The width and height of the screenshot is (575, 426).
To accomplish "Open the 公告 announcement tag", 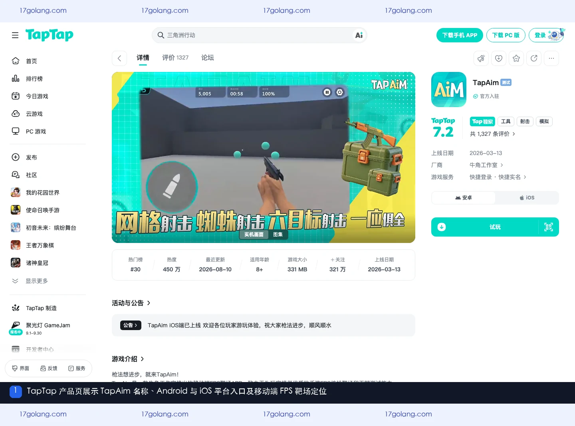I will [130, 325].
